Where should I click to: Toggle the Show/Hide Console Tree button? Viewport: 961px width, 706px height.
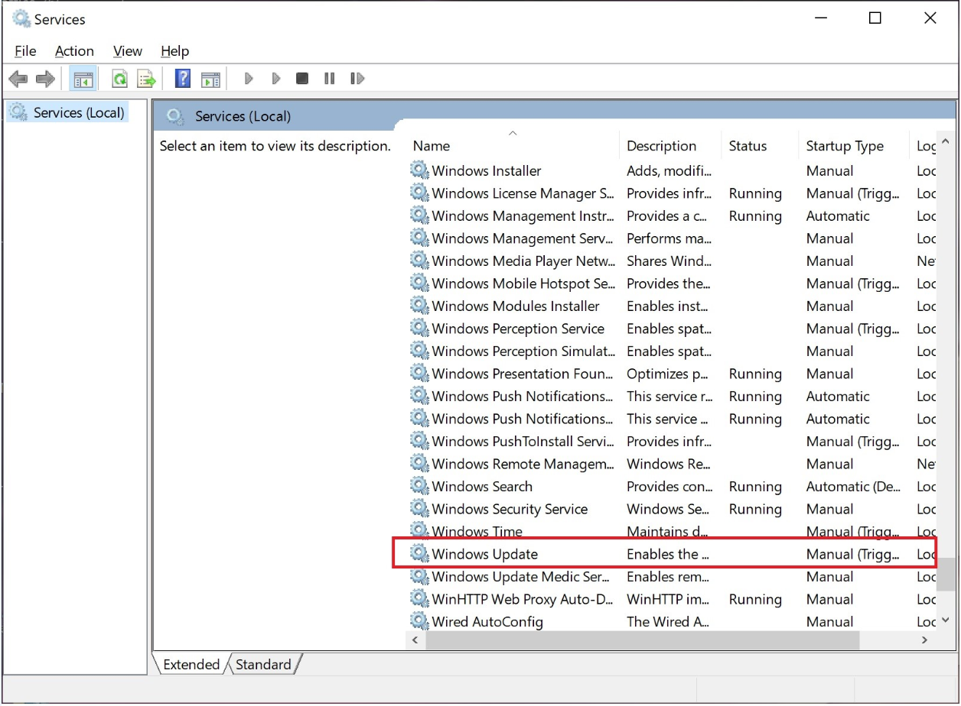point(83,79)
